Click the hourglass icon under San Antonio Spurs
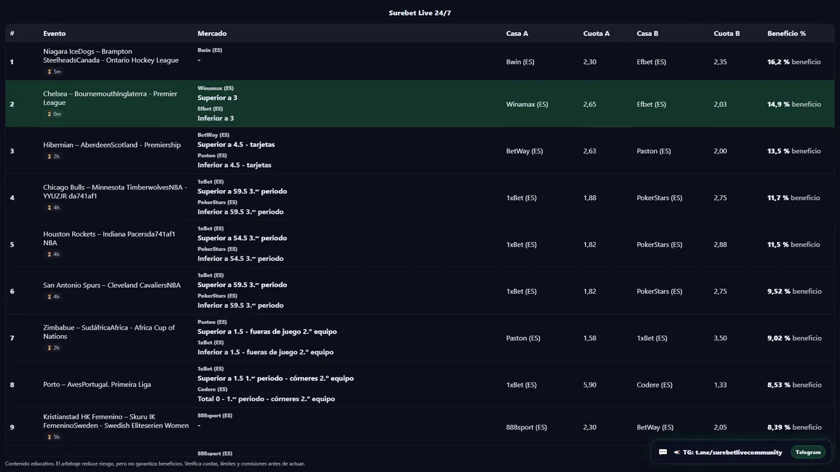The image size is (840, 472). (x=49, y=297)
